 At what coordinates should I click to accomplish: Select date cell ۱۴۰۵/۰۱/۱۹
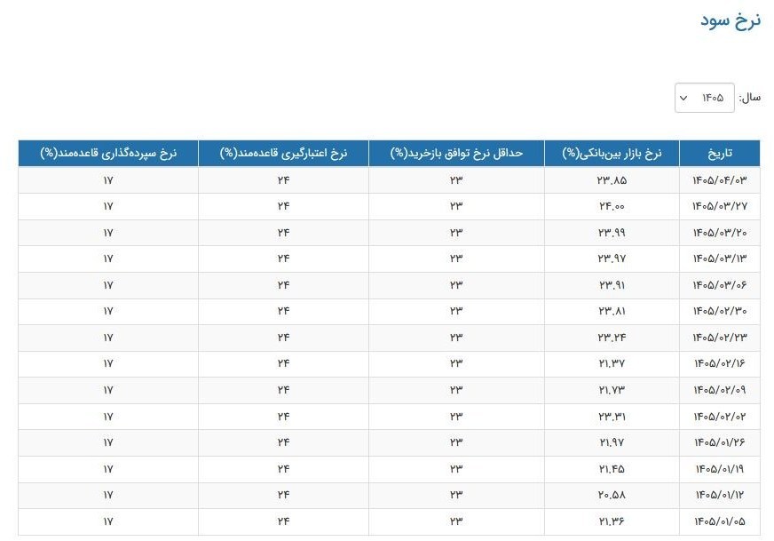tap(719, 469)
